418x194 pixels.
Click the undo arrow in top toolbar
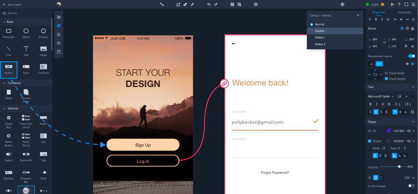tap(209, 4)
